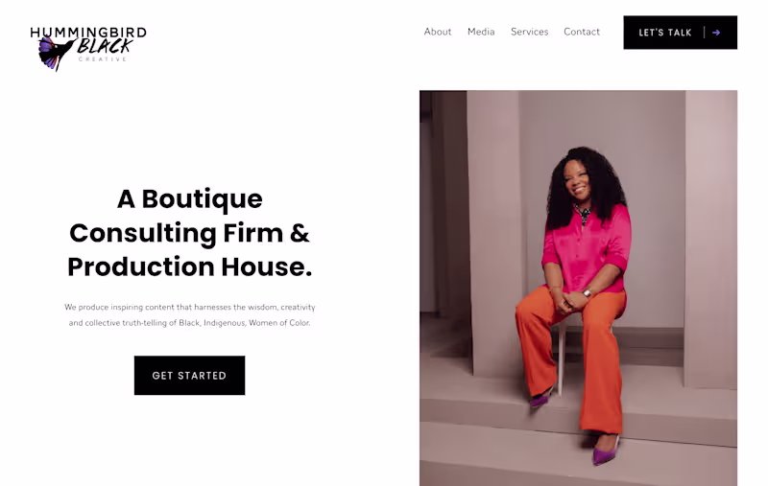The width and height of the screenshot is (768, 486).
Task: Click the hero photo of the seated woman
Action: pos(578,288)
